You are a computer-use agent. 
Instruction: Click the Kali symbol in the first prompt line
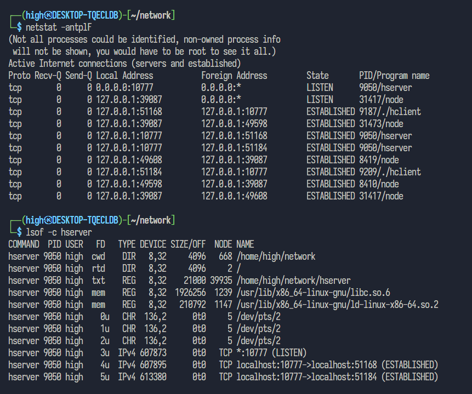tap(48, 15)
